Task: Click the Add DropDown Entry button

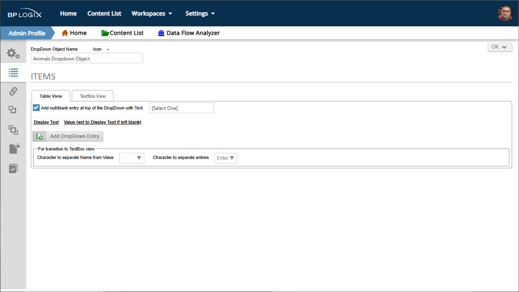Action: pyautogui.click(x=68, y=136)
